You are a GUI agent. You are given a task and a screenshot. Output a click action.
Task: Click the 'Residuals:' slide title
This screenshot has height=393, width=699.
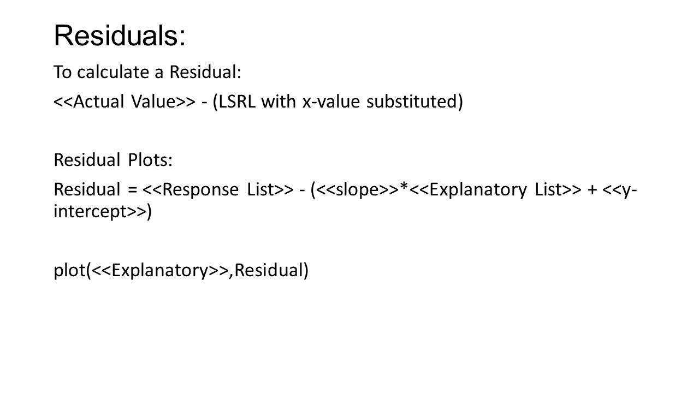click(120, 35)
